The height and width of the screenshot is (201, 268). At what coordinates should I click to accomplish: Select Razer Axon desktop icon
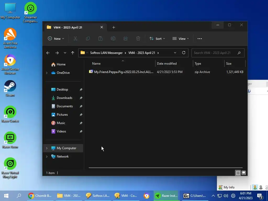click(10, 140)
